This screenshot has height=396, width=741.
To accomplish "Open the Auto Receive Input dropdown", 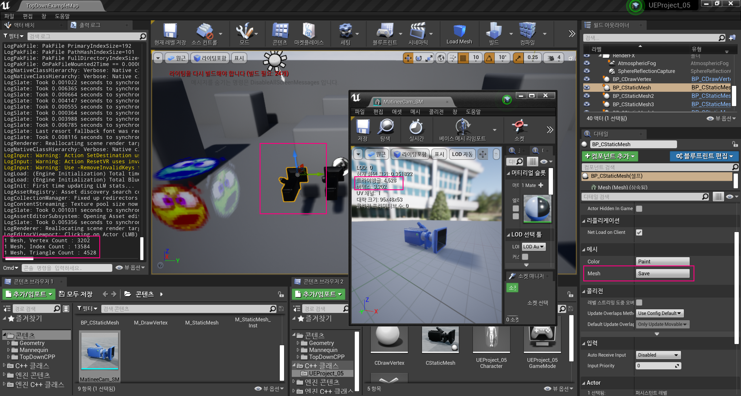I will pos(658,355).
